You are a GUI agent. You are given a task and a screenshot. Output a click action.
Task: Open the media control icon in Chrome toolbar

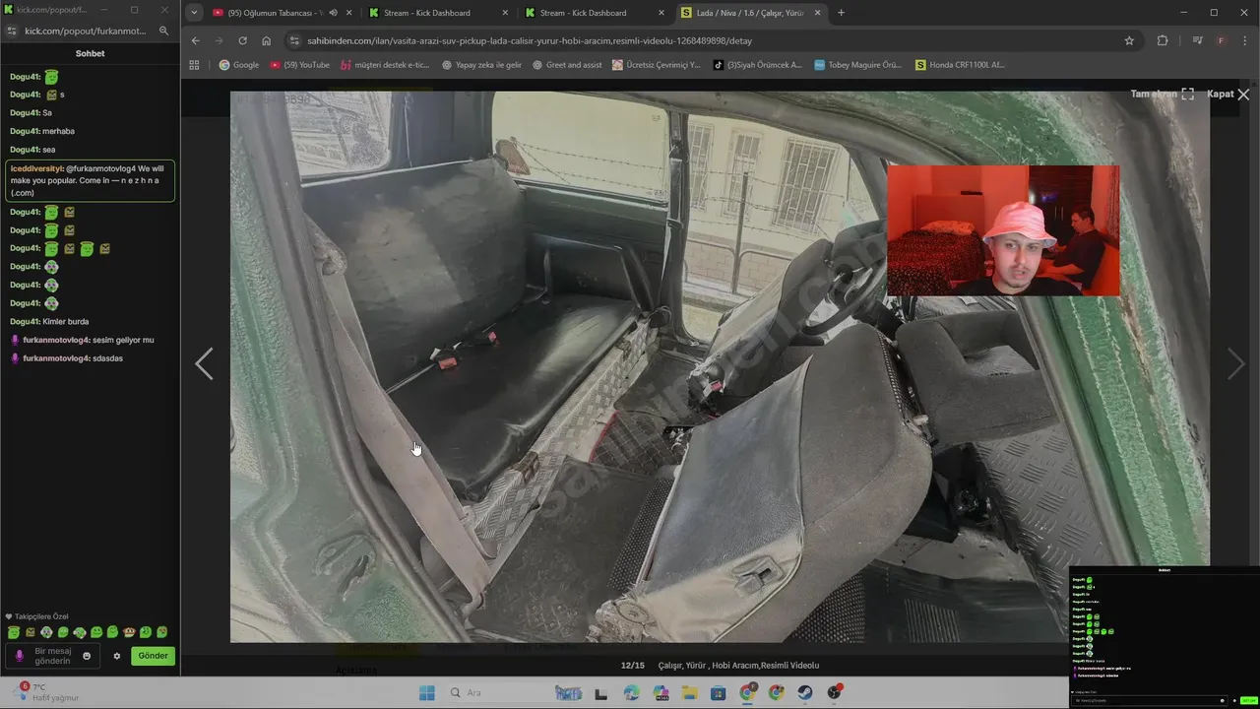(1197, 40)
